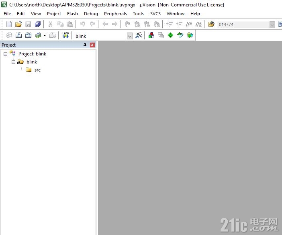Navigate forwards with right arrow

[x=115, y=24]
